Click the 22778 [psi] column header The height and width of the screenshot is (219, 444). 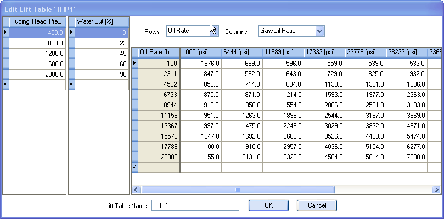[366, 52]
